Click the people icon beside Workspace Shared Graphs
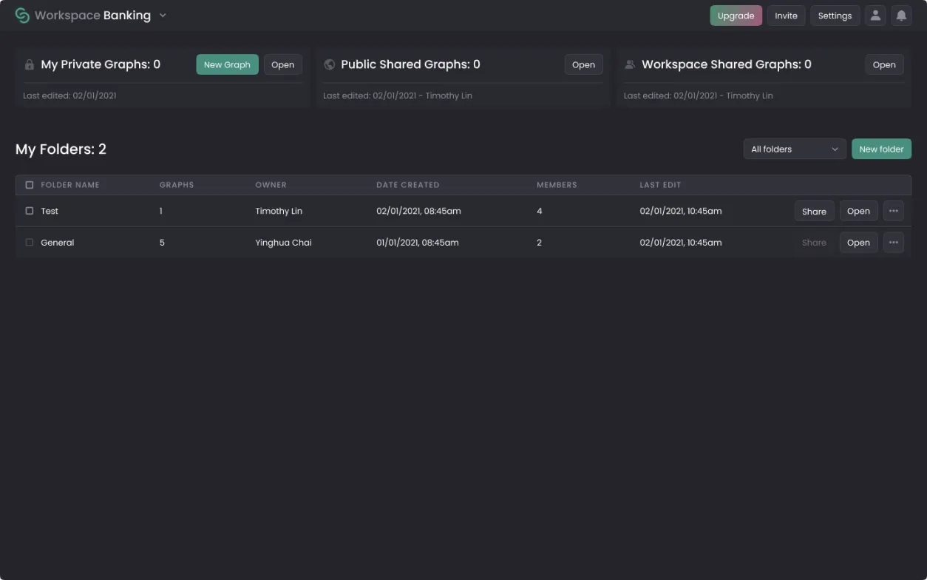Viewport: 927px width, 580px height. 629,64
